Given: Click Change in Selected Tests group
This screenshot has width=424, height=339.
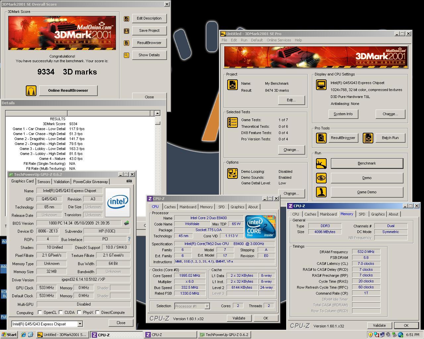Looking at the screenshot, I should pos(291,150).
